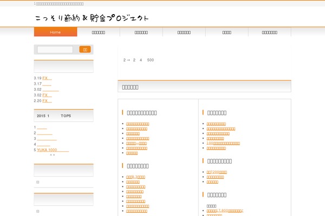The image size is (325, 216).
Task: Open the 3.19 FX entry link
Action: (x=47, y=78)
